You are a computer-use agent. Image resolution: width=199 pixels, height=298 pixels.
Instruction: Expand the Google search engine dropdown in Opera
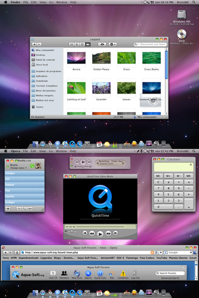point(191,252)
